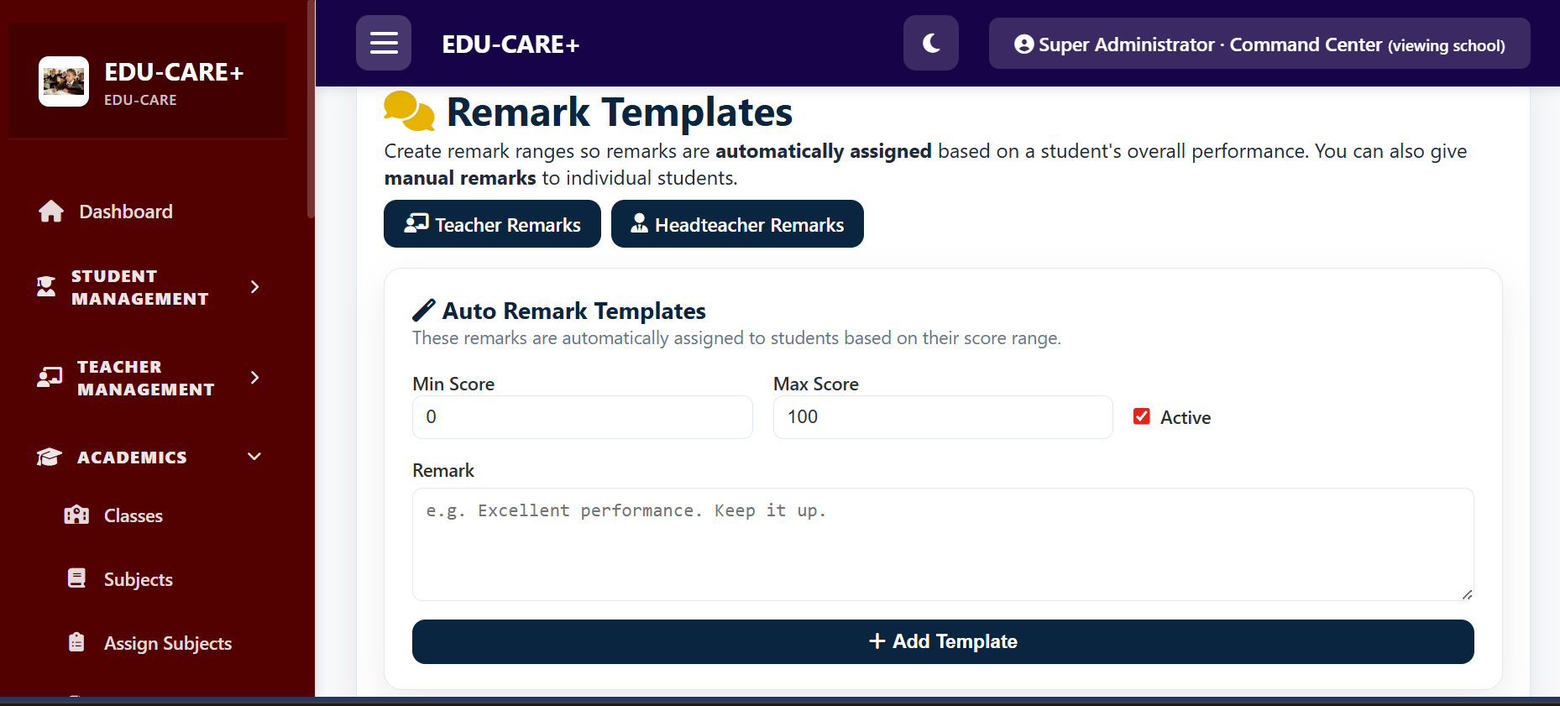This screenshot has width=1560, height=706.
Task: Click the speech bubbles icon beside Remark Templates
Action: click(x=409, y=110)
